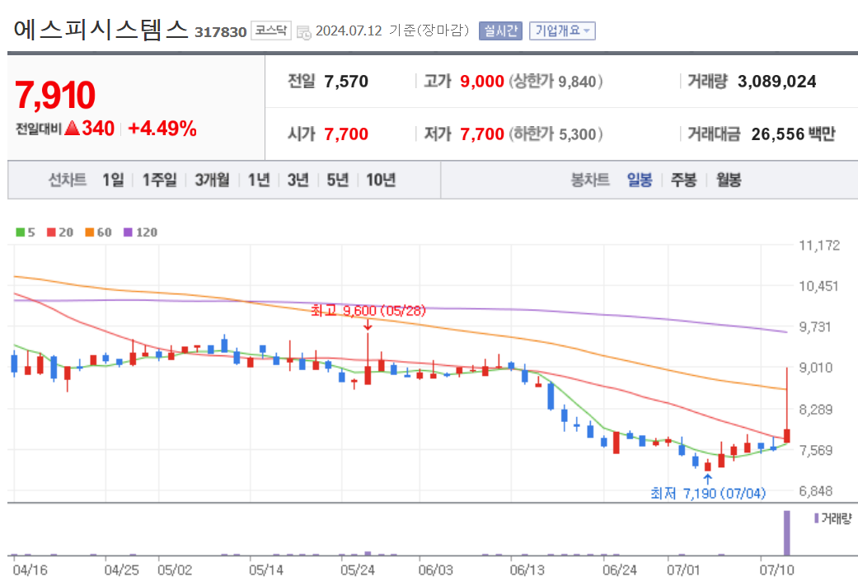Open the 기업개요 dropdown
858x586 pixels.
(x=562, y=30)
